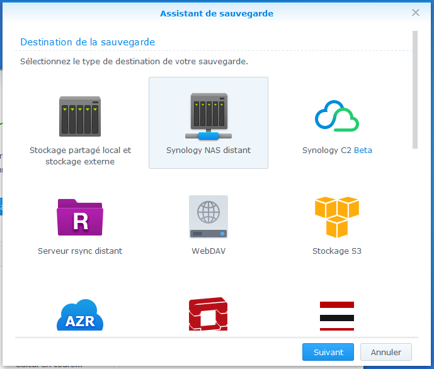Viewport: 434px width, 369px height.
Task: Choose the Synology NAS distant network icon
Action: [208, 116]
